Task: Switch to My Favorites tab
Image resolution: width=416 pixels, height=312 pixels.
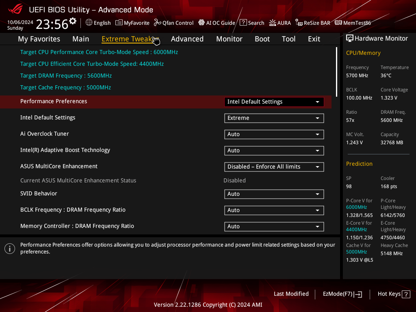Action: tap(39, 39)
